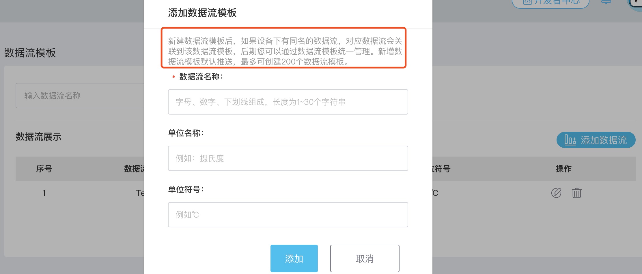Click the red asterisk beside 数据流名称
Image resolution: width=642 pixels, height=274 pixels.
[173, 77]
